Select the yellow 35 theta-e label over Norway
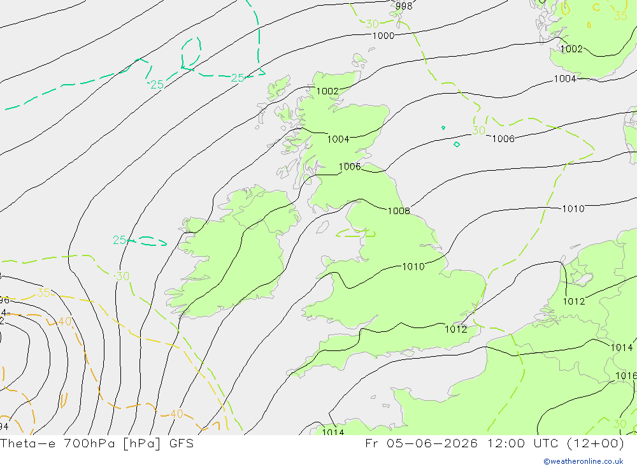 click(x=620, y=16)
